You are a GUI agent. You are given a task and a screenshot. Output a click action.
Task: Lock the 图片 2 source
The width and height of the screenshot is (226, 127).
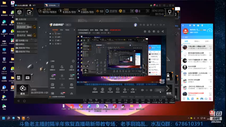click(53, 44)
